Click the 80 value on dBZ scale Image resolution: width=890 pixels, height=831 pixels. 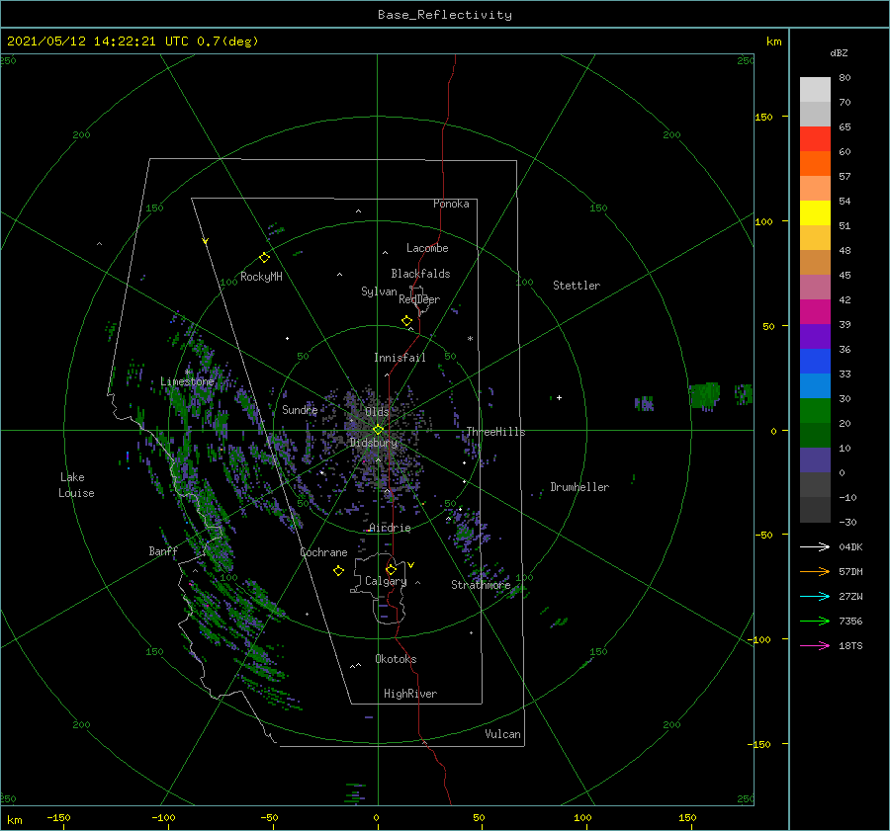point(845,77)
